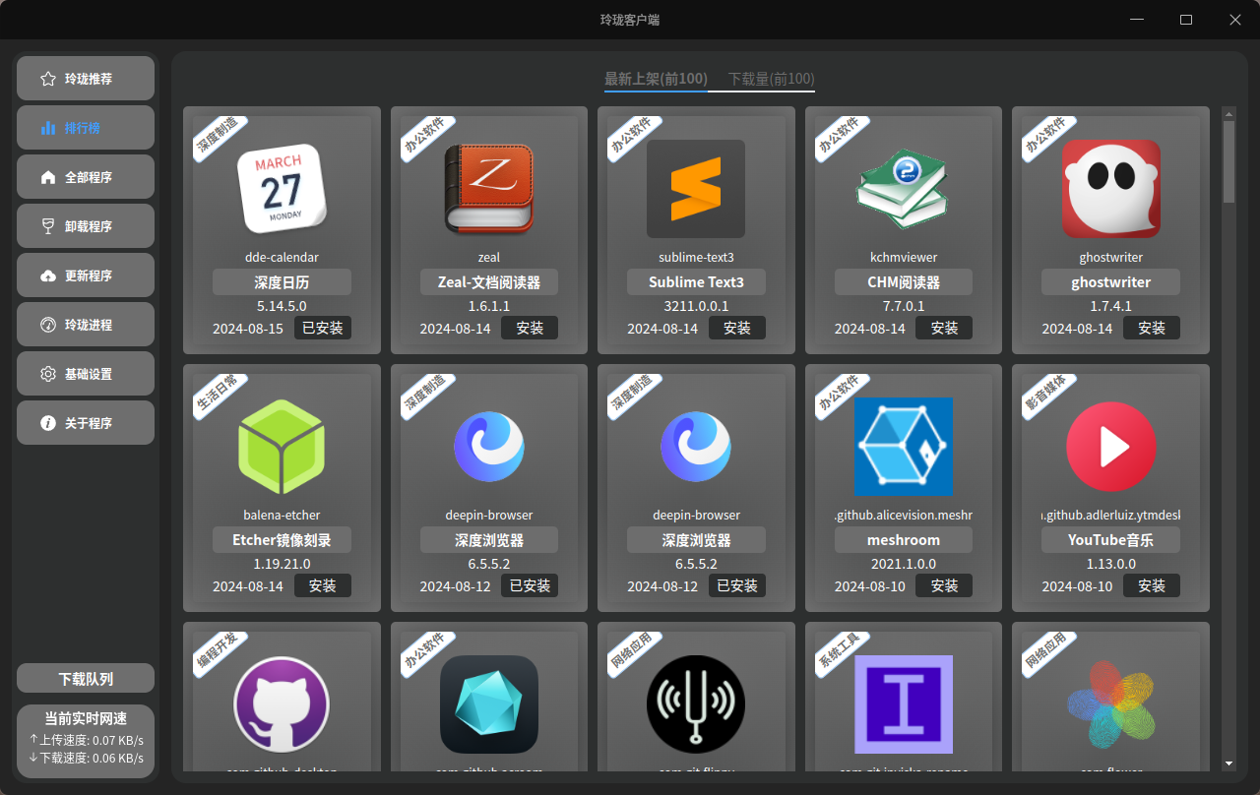Click the 下载速度 network speed text

pyautogui.click(x=87, y=758)
